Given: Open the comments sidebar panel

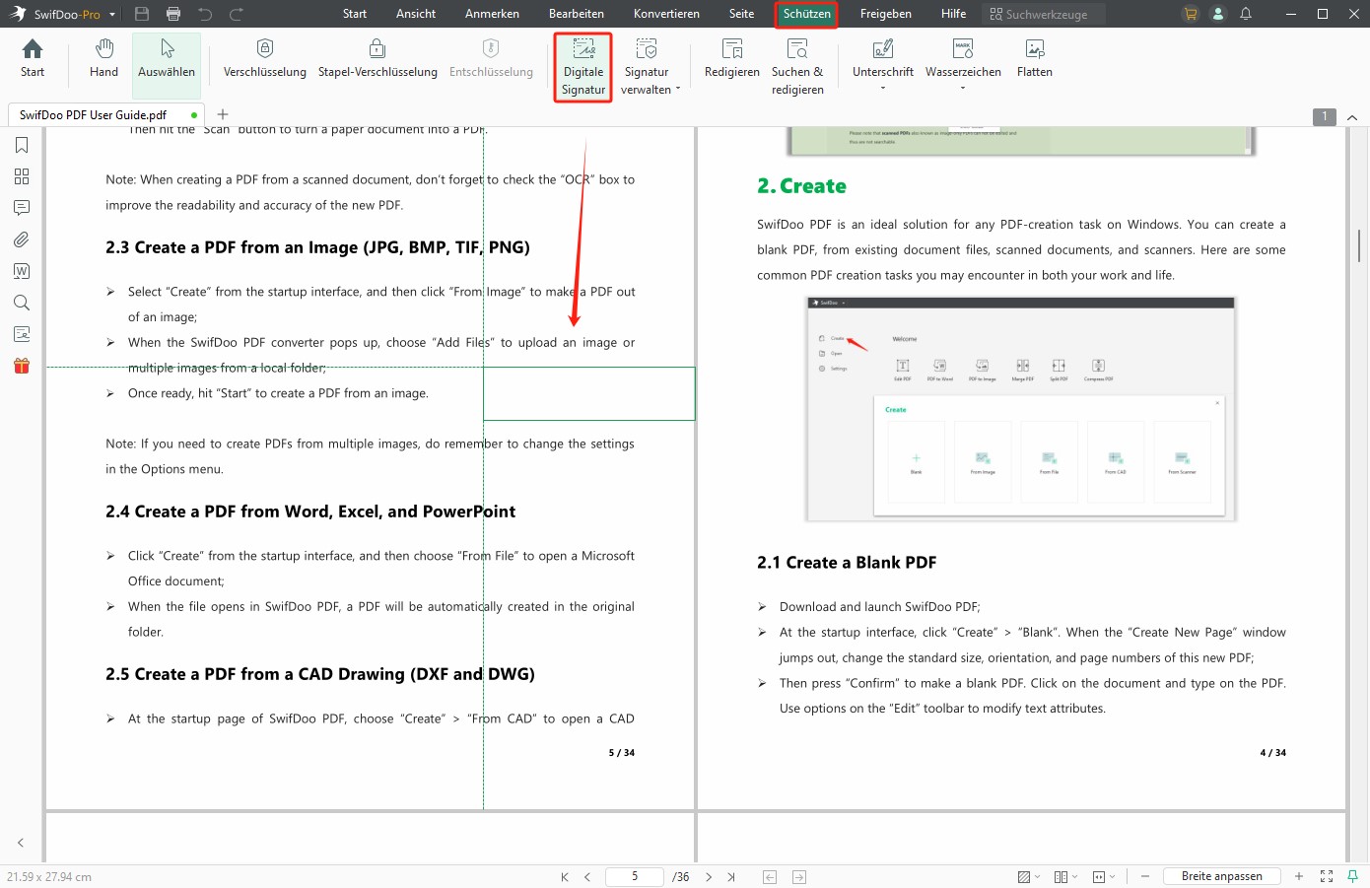Looking at the screenshot, I should coord(22,208).
